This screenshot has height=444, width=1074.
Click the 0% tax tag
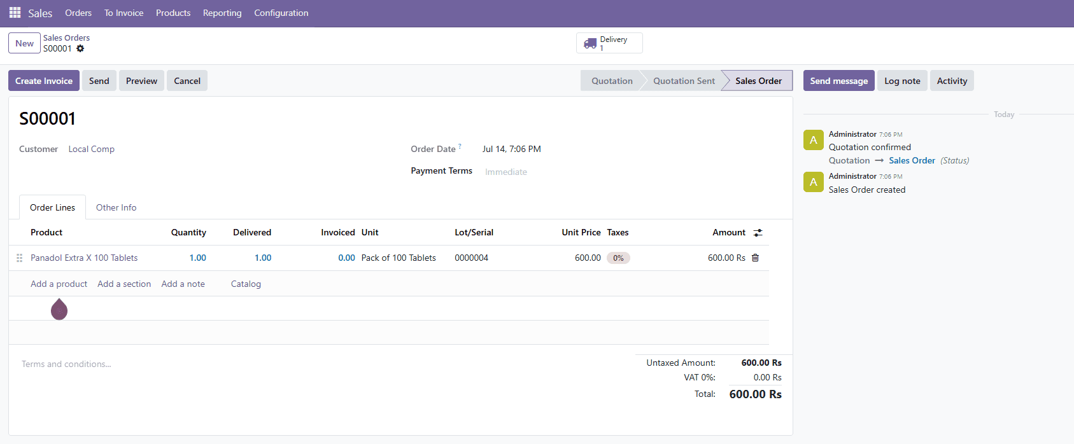(x=618, y=258)
